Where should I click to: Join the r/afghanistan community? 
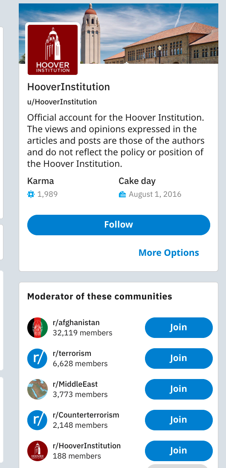(x=179, y=327)
